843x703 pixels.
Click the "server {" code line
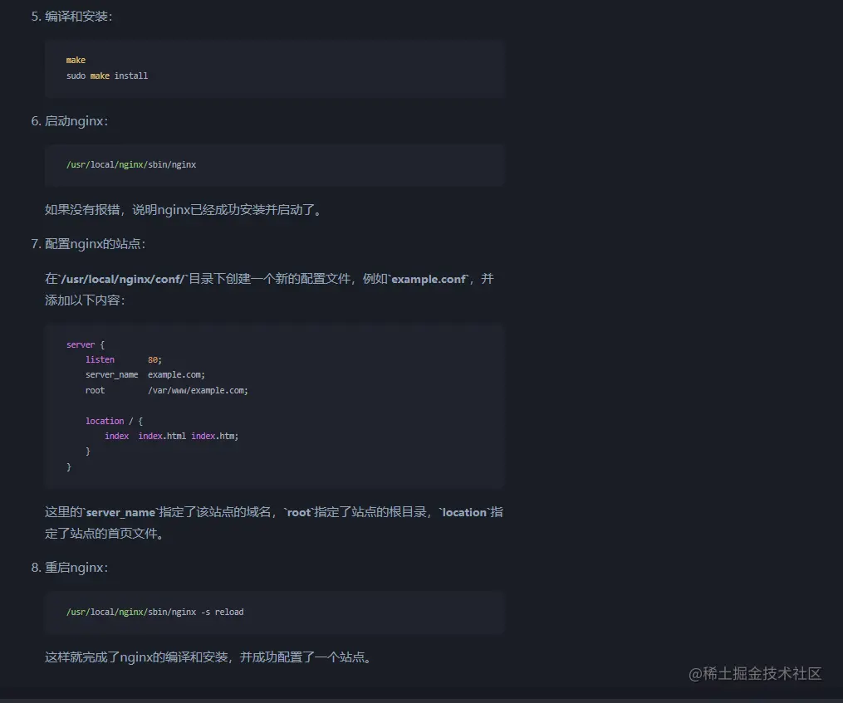pos(86,344)
